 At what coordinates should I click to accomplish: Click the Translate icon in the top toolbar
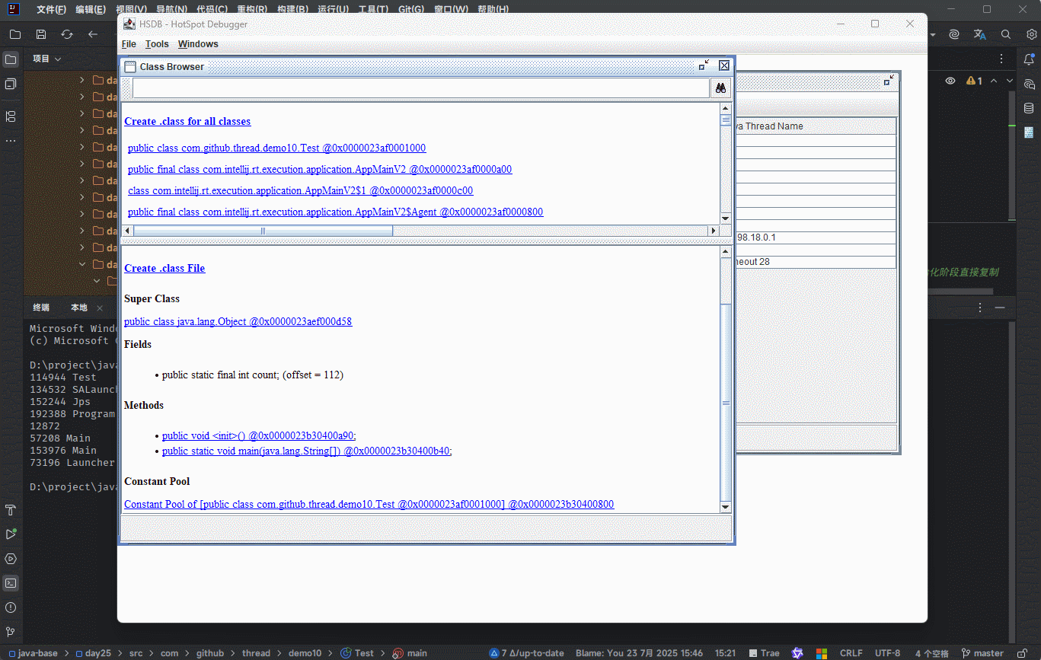(980, 34)
